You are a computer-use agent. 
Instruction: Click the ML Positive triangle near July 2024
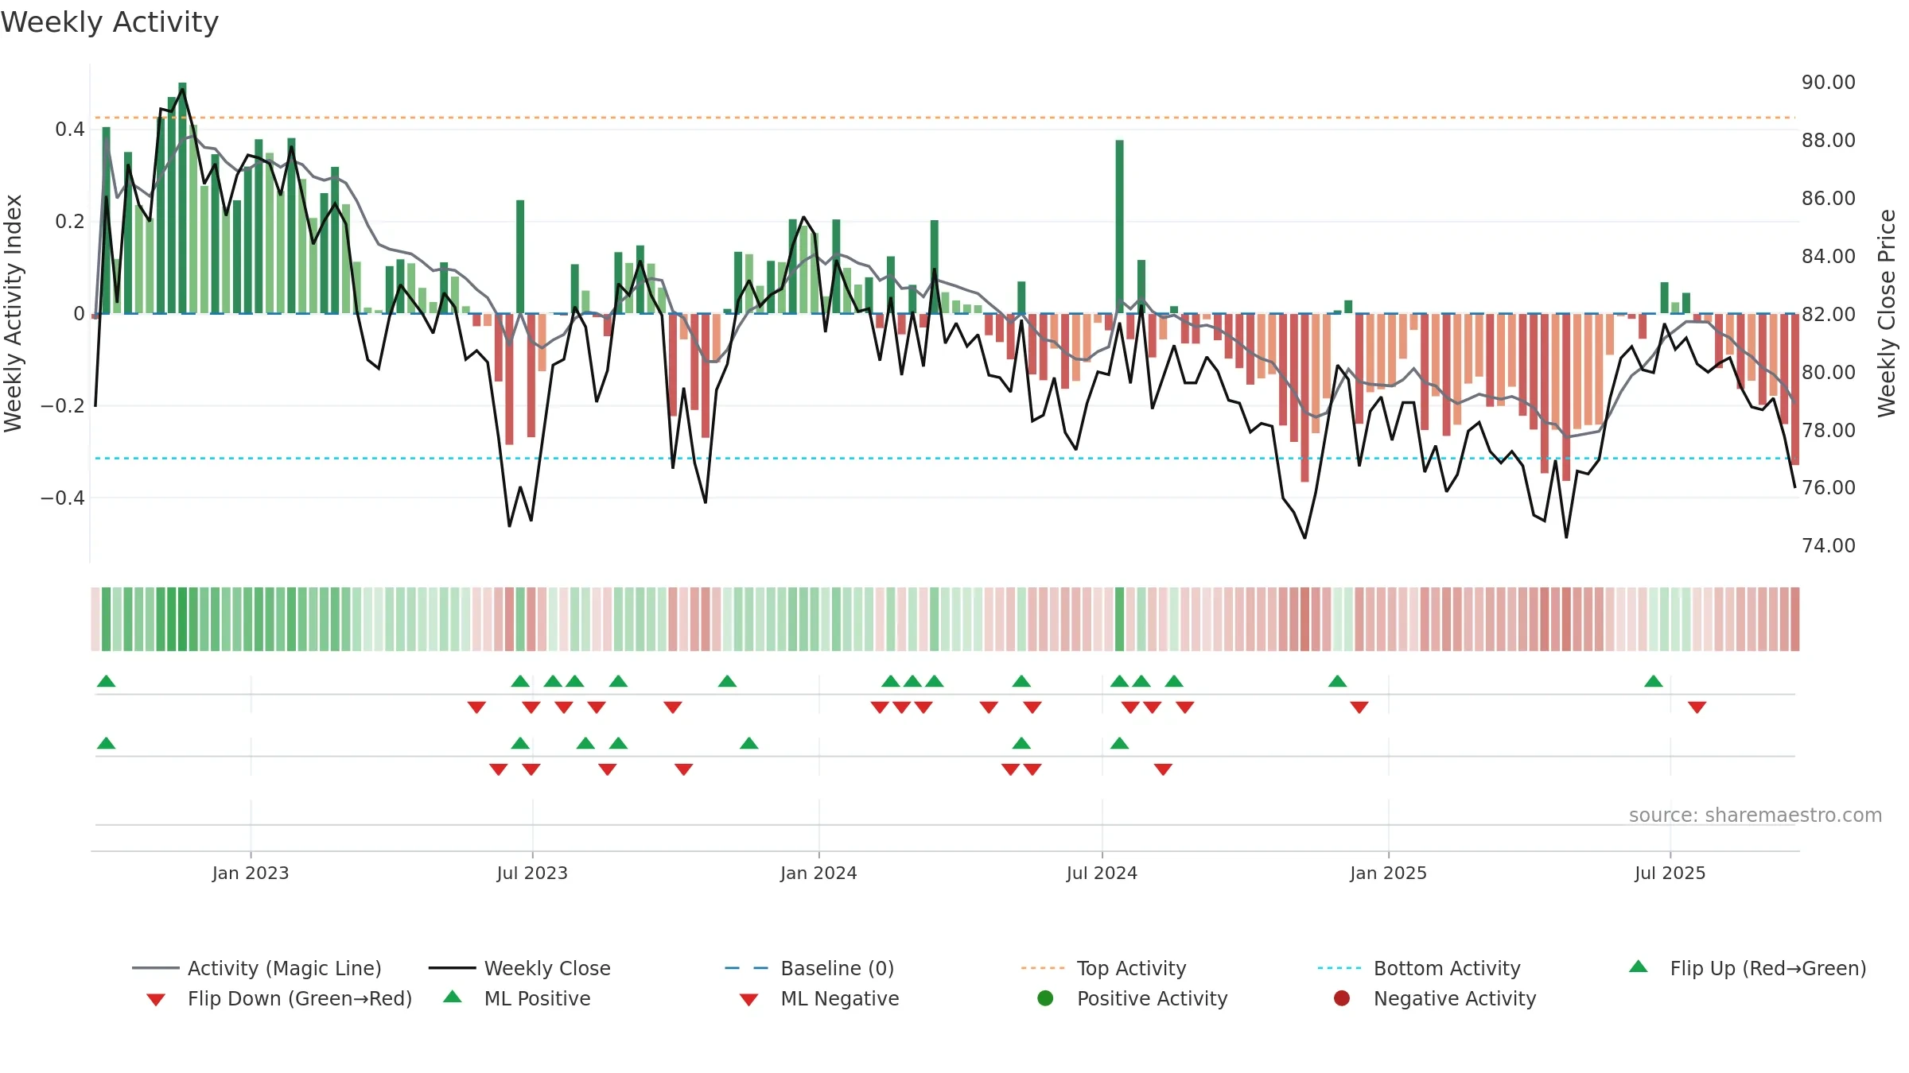[x=1119, y=743]
